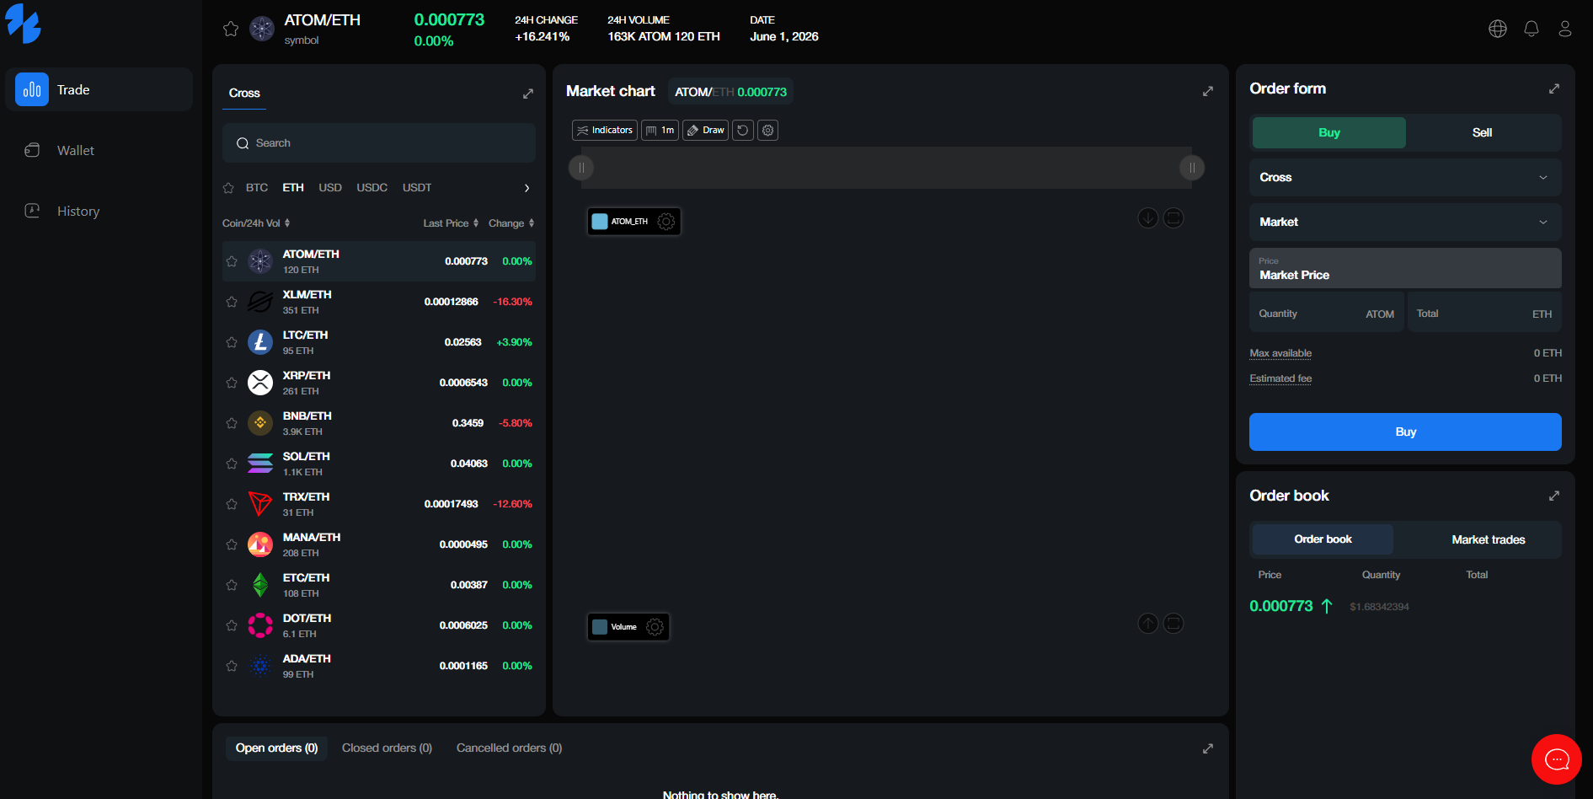The image size is (1593, 799).
Task: Select the SOL/ETH Solana icon
Action: click(260, 464)
